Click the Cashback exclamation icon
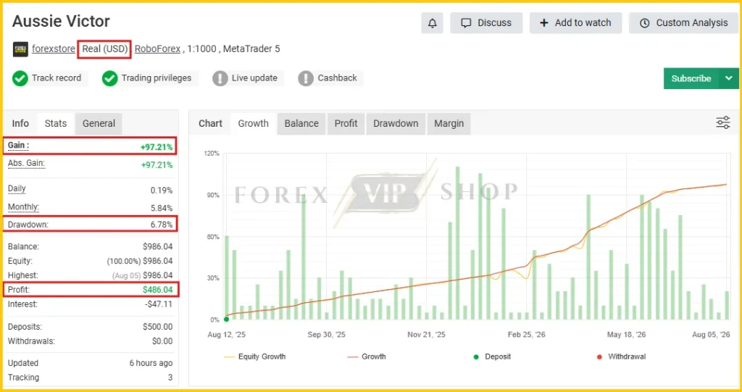This screenshot has width=742, height=392. click(x=306, y=78)
